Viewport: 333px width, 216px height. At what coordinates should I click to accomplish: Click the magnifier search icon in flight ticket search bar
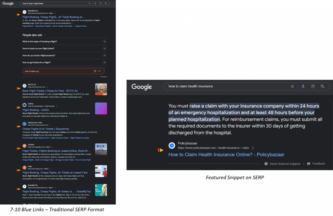click(x=106, y=3)
